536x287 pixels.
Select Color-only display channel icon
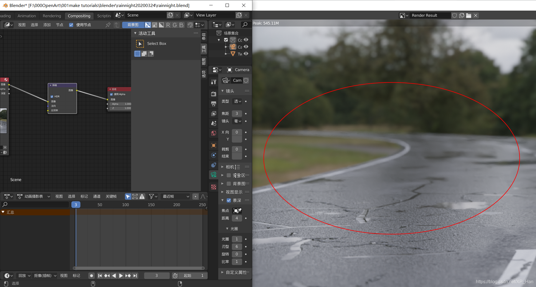point(155,25)
